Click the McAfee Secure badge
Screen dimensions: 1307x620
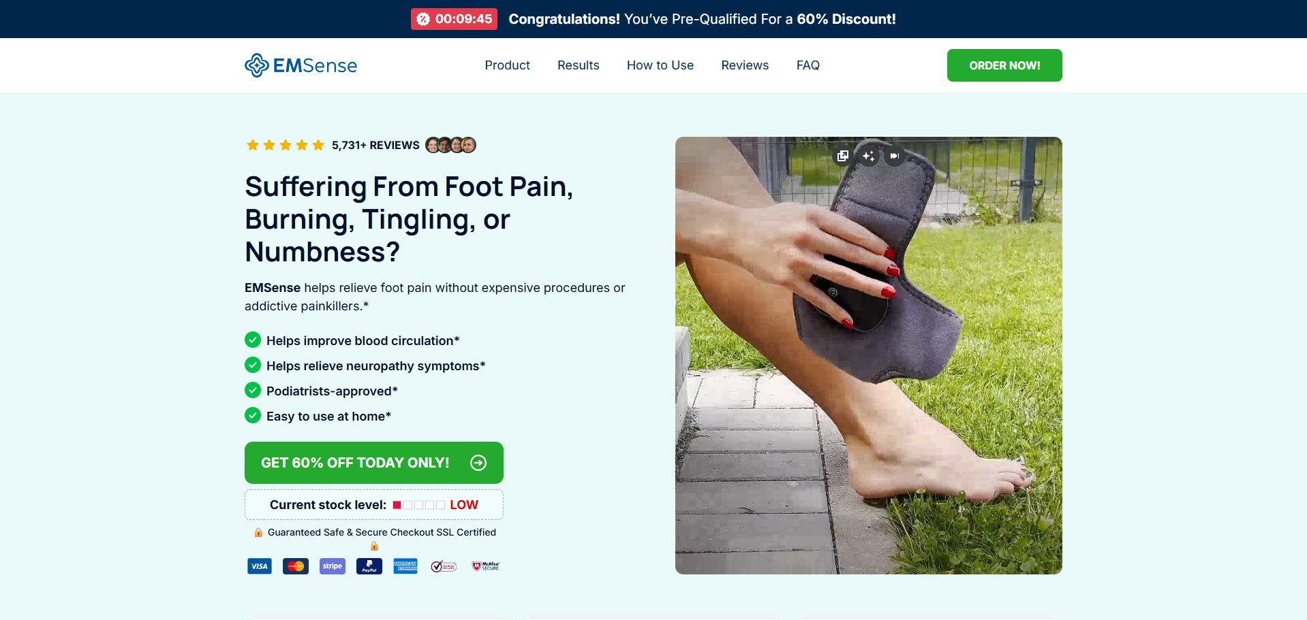point(486,566)
